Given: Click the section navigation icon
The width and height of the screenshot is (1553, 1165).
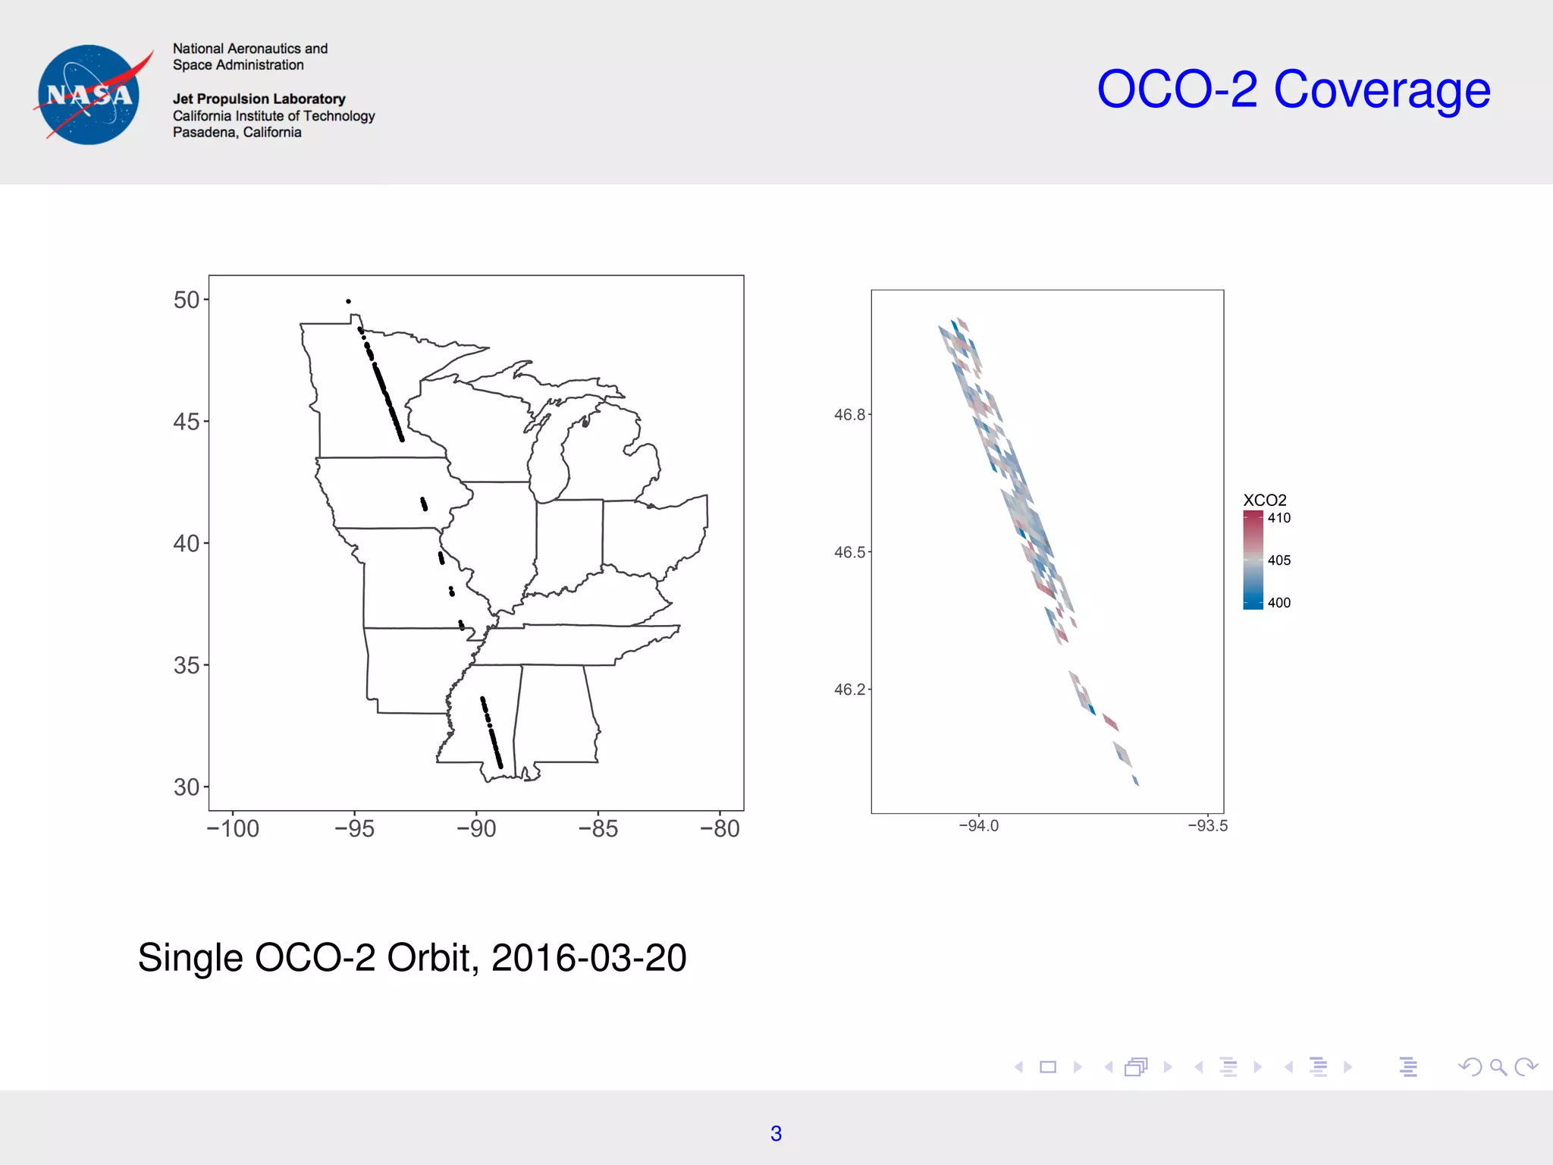Looking at the screenshot, I should [x=1319, y=1067].
